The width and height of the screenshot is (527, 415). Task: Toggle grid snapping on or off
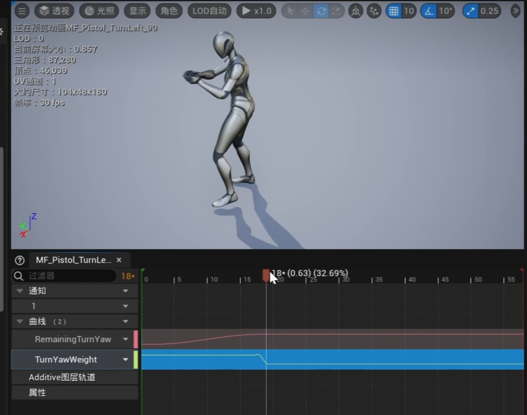click(x=394, y=11)
